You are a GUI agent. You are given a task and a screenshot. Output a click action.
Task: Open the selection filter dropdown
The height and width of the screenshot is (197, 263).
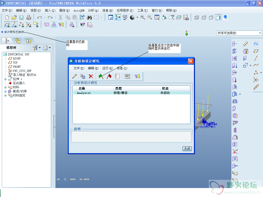tap(260, 33)
